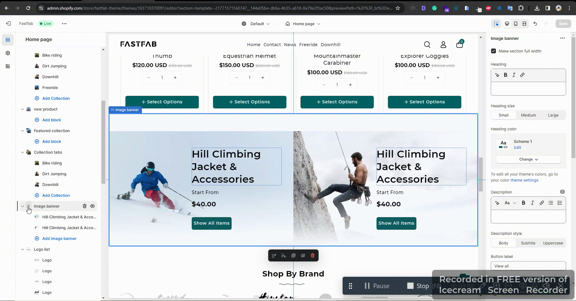Image resolution: width=576 pixels, height=301 pixels.
Task: Click Show All Items on skier banner
Action: pos(211,223)
